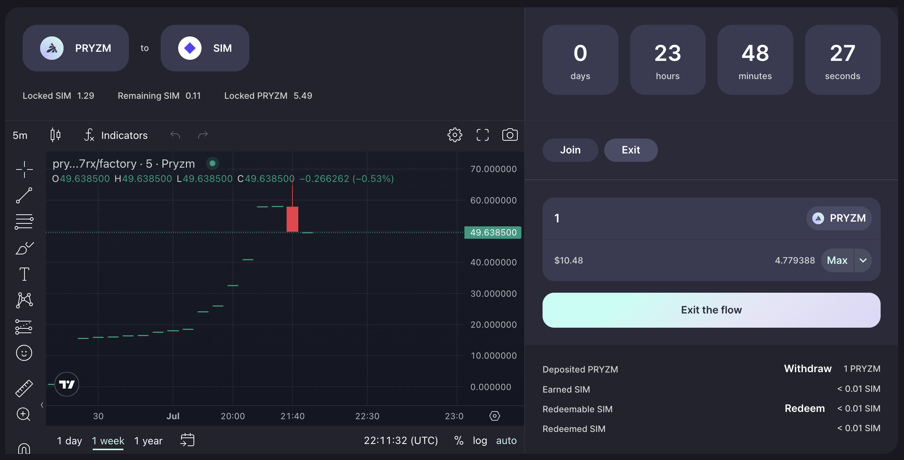Screen dimensions: 904x460
Task: Click the Max amount button
Action: pos(837,260)
